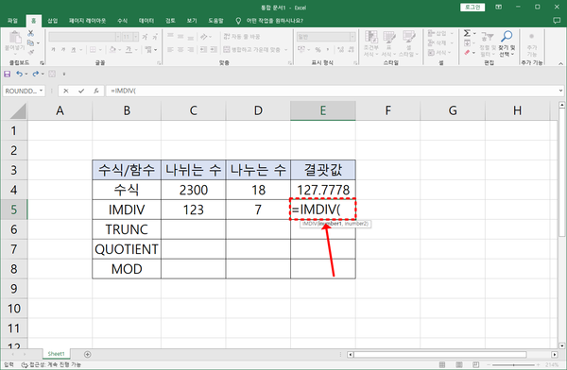This screenshot has width=567, height=370.
Task: Click the Copy icon in clipboard group
Action: (x=31, y=43)
